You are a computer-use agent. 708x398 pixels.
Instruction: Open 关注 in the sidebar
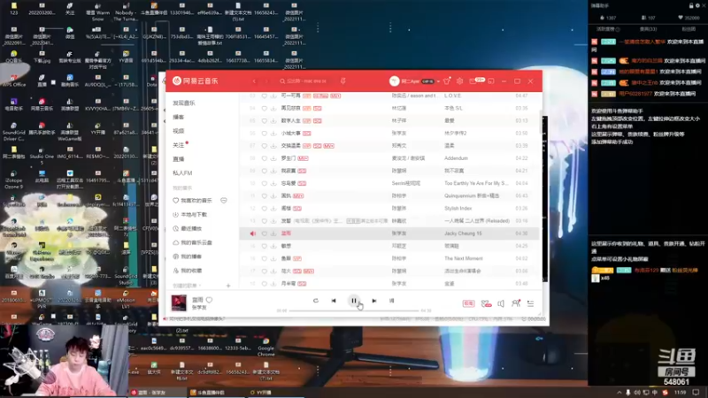pos(179,145)
